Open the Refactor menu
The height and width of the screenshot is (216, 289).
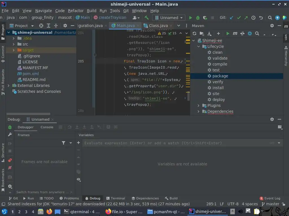pyautogui.click(x=76, y=11)
